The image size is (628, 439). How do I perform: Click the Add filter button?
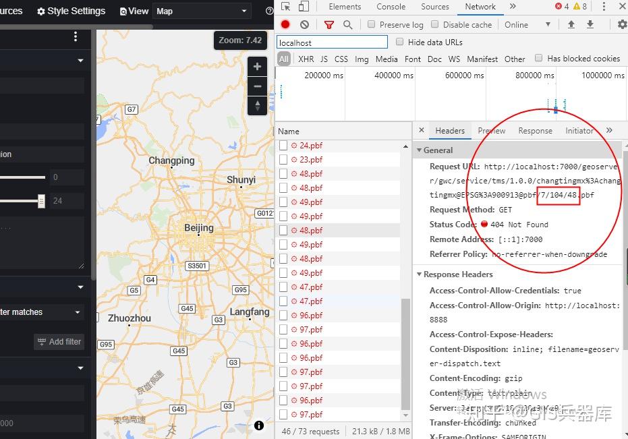pyautogui.click(x=59, y=342)
